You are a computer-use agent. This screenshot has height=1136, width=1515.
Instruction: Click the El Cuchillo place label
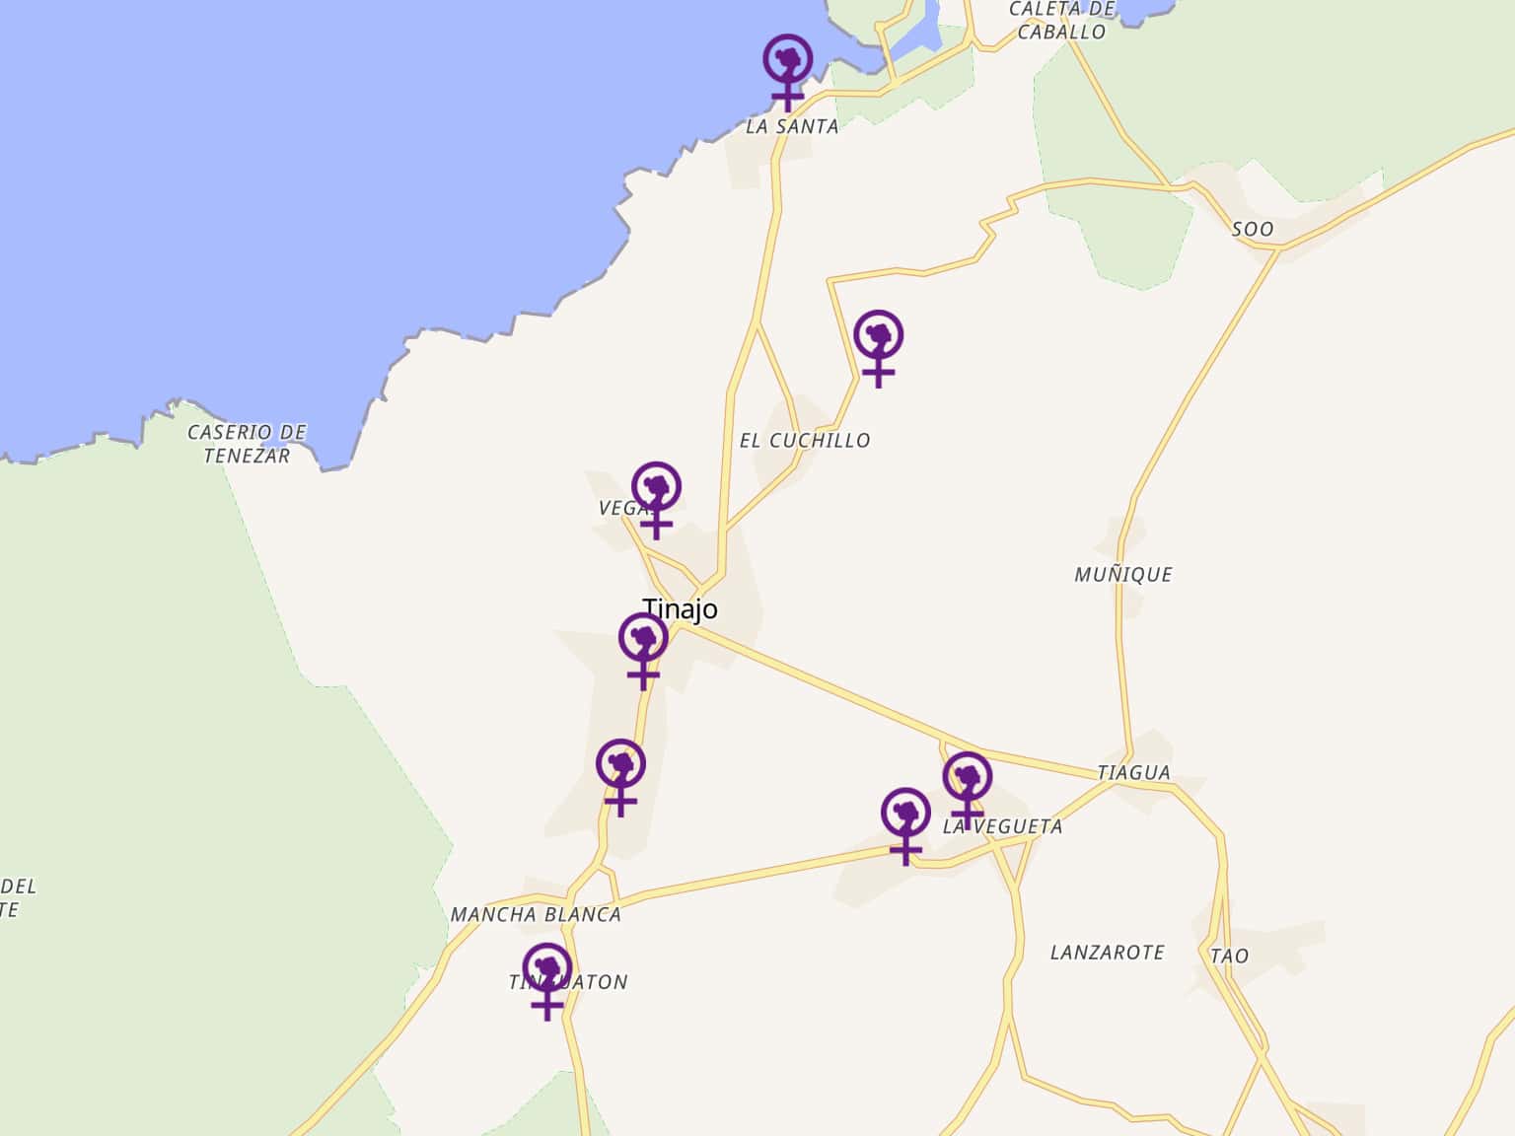point(805,441)
